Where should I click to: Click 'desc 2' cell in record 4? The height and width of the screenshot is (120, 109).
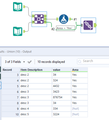pyautogui.click(x=36, y=80)
